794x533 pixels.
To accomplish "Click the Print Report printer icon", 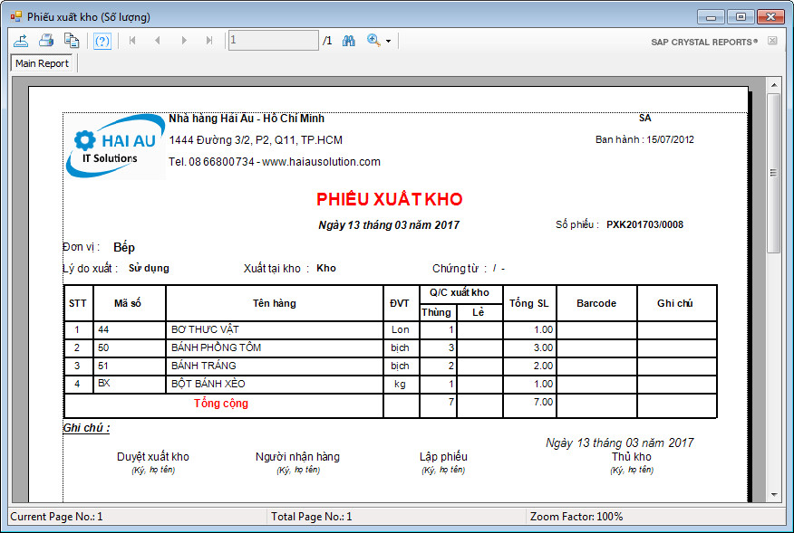I will (46, 41).
